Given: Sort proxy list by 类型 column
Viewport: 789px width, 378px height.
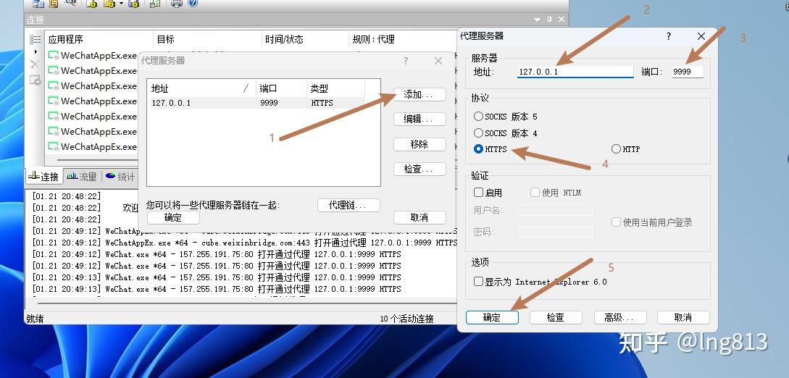Looking at the screenshot, I should (x=335, y=88).
